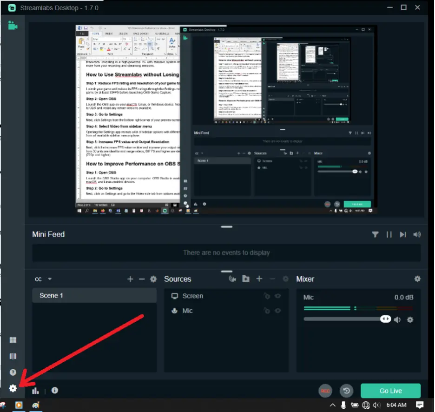Add a new scene with plus
Viewport: 435px width, 412px height.
click(x=130, y=279)
